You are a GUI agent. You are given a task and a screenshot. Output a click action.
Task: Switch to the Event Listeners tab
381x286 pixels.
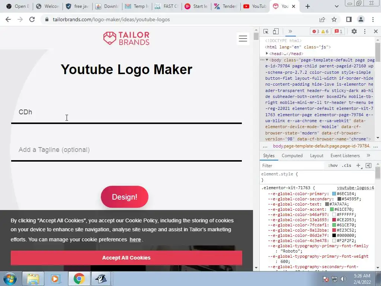345,156
